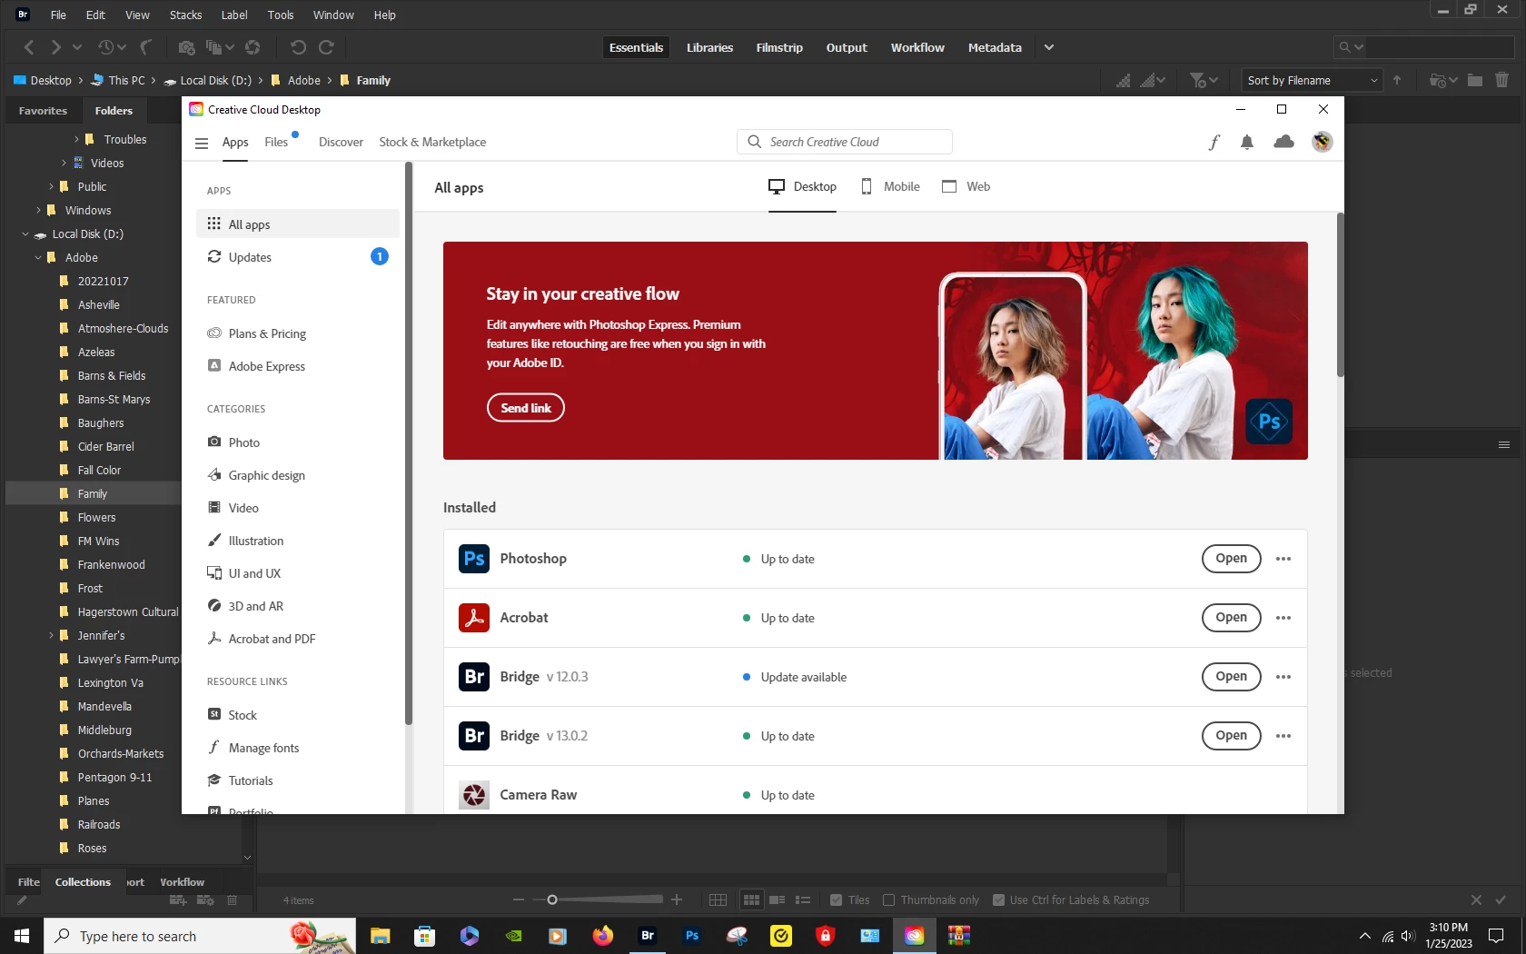Toggle grid lock in Bridge

click(x=718, y=900)
